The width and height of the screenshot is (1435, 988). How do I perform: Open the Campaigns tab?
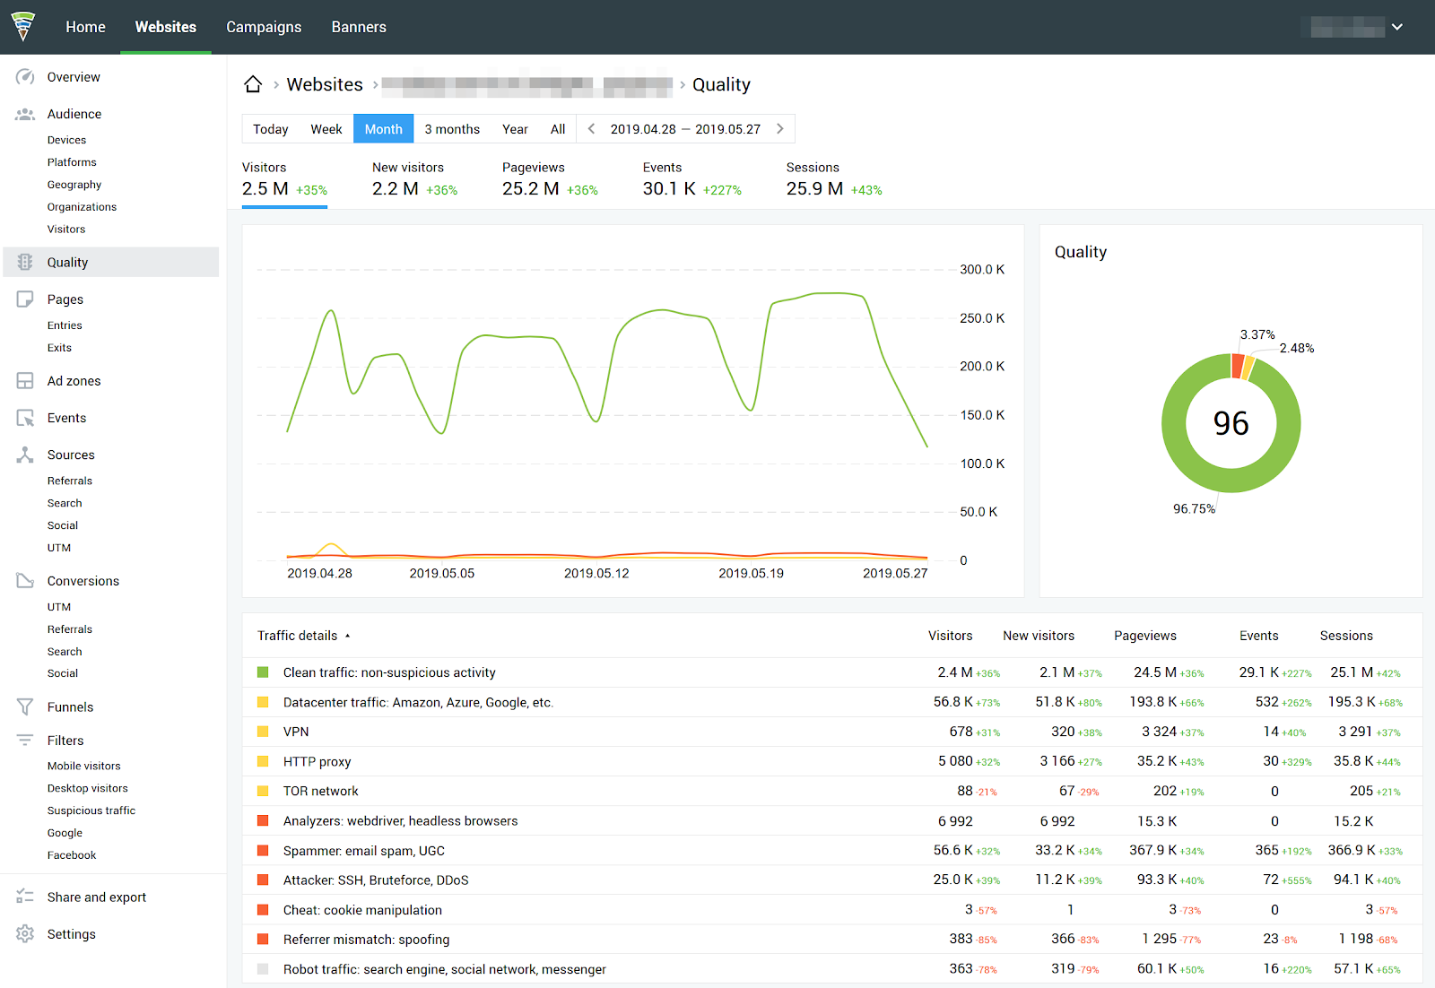click(x=264, y=27)
